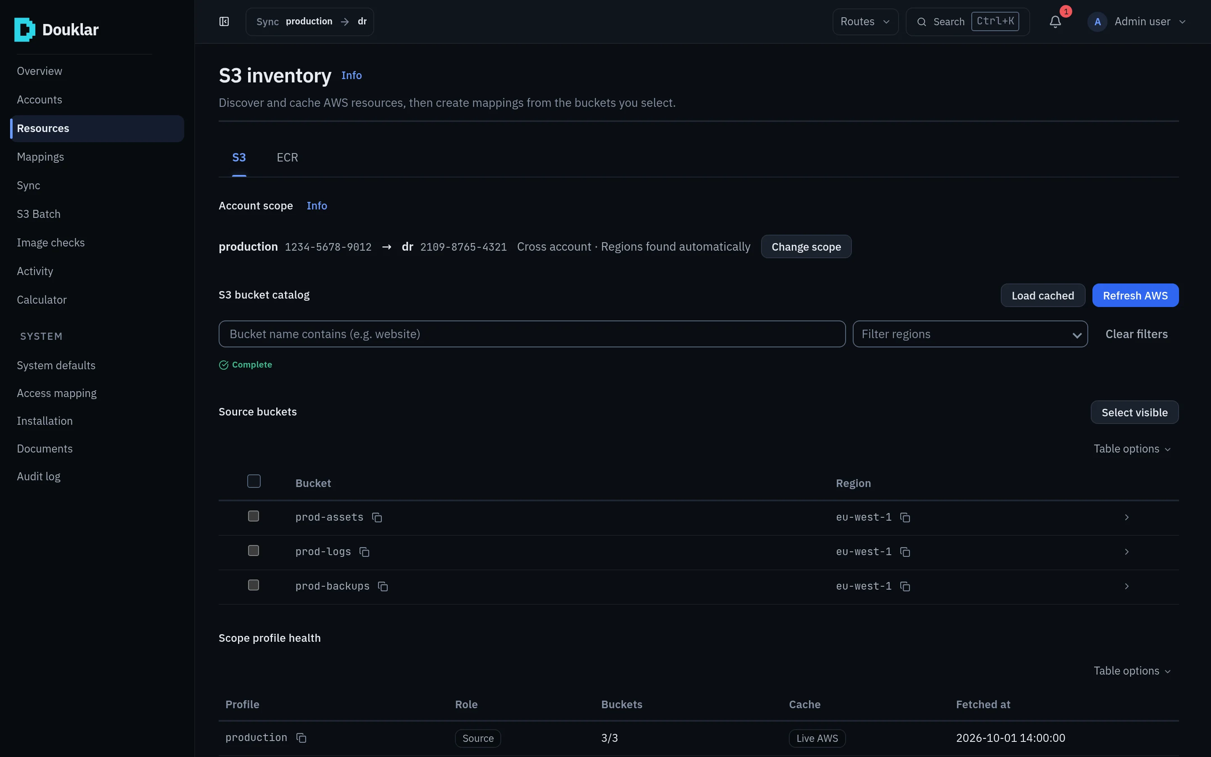Copy the prod-assets region eu-west-1
Viewport: 1211px width, 757px height.
pos(905,517)
